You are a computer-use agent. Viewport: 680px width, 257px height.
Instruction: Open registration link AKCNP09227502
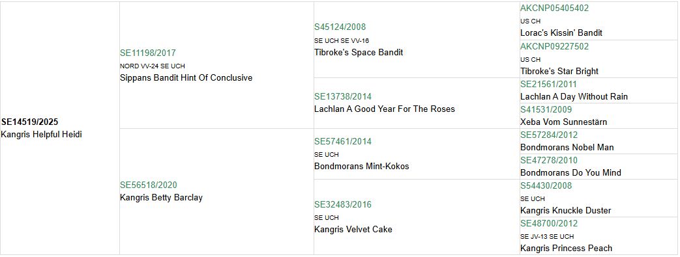coord(555,46)
